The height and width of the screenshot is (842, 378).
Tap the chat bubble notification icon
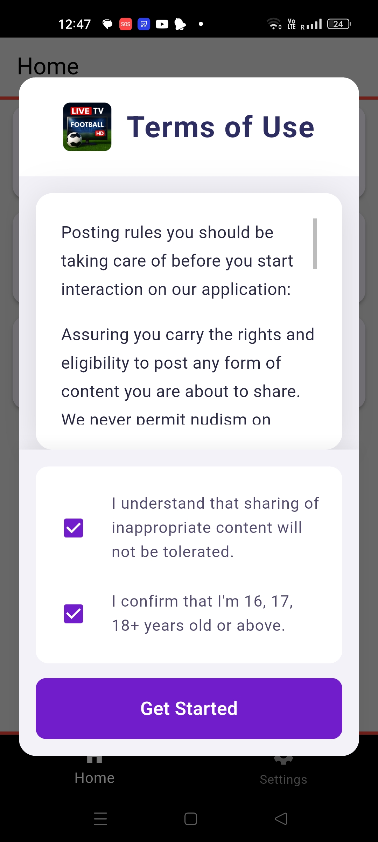point(107,24)
